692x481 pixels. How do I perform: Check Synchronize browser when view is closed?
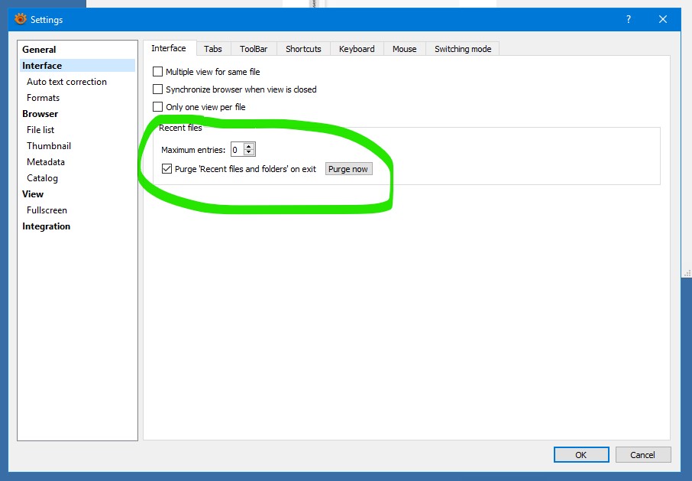click(x=157, y=89)
